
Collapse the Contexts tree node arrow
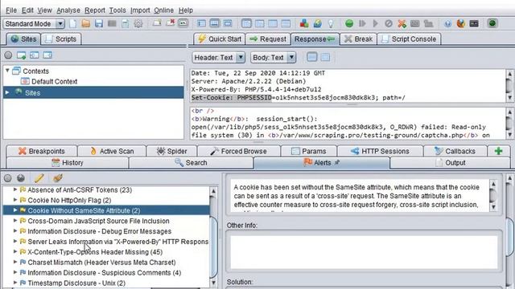[x=7, y=71]
